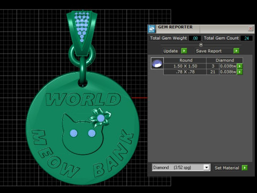Select the cat's left eye gem

73,133
